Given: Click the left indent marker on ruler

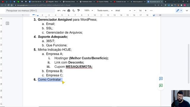Looking at the screenshot, I should (x=38, y=15).
